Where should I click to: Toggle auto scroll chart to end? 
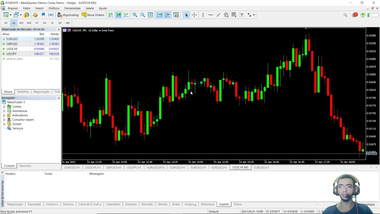pyautogui.click(x=160, y=15)
